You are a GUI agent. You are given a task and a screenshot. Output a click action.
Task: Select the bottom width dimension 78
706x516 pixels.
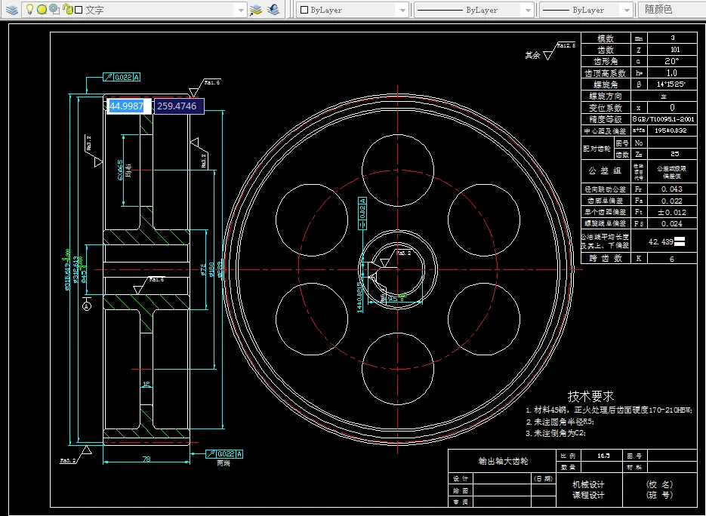click(x=146, y=459)
